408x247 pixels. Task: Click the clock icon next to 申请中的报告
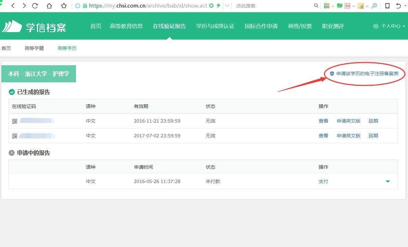pos(11,153)
